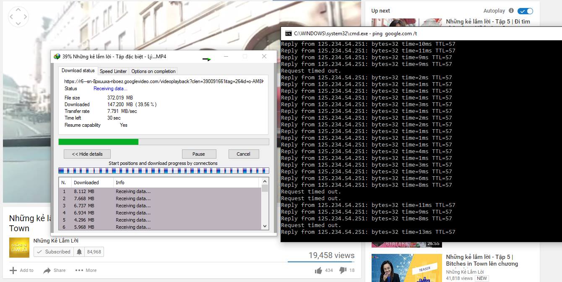562x282 pixels.
Task: Click the ping reply line with time=13ms
Action: [368, 232]
